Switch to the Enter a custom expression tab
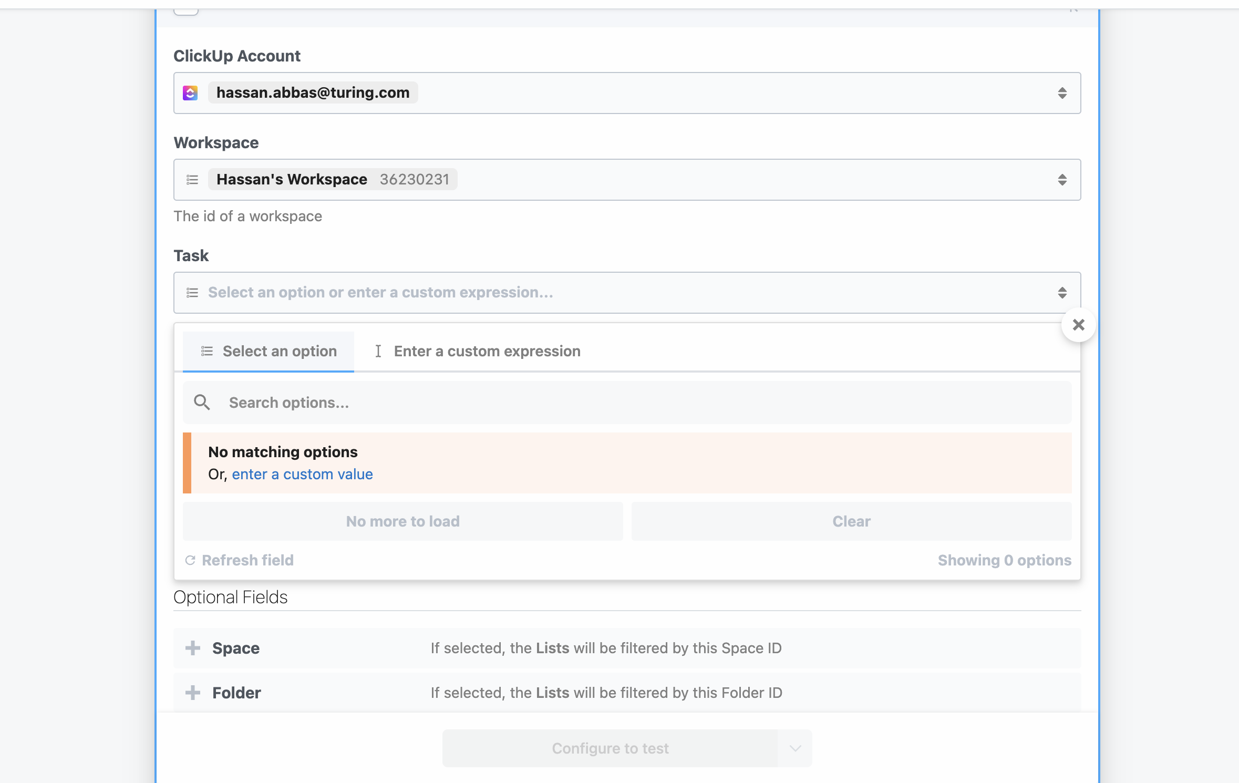 point(487,351)
